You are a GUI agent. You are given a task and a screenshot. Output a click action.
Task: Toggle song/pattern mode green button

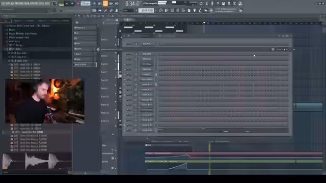tap(62, 4)
